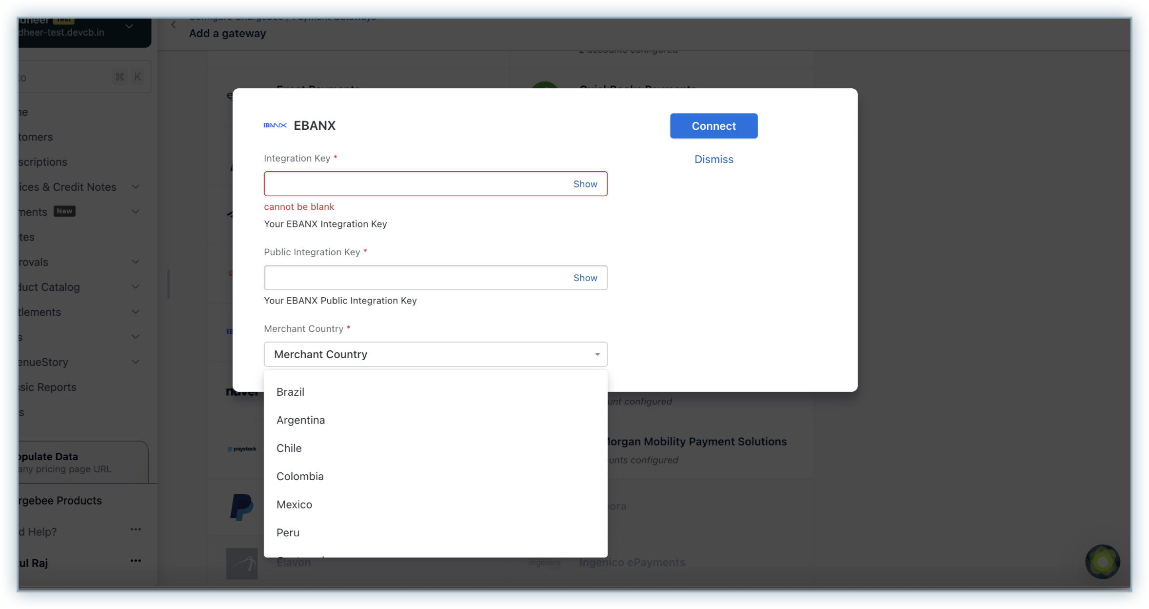Click the PayPal gateway logo

[x=242, y=507]
